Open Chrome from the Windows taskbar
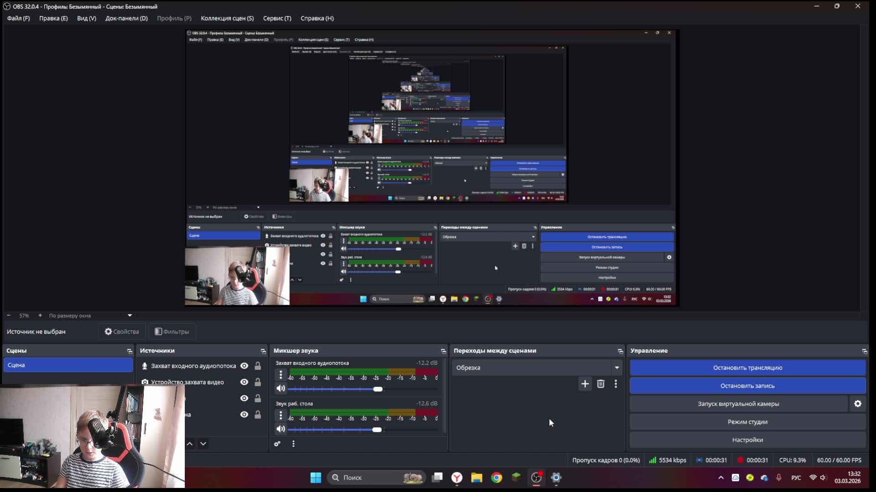Screen dimensions: 876x492 pyautogui.click(x=496, y=477)
